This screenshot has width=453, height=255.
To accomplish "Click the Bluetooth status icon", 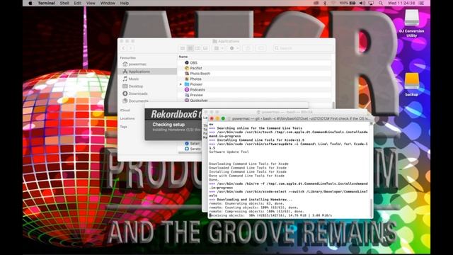I will (325, 3).
